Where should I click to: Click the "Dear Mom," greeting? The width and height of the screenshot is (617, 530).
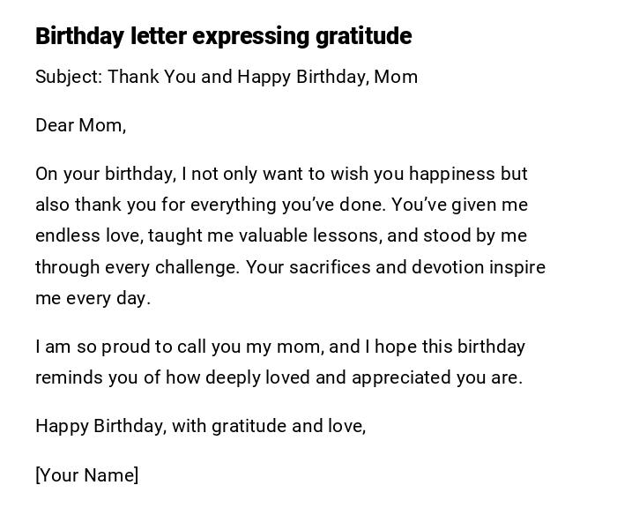tap(81, 125)
